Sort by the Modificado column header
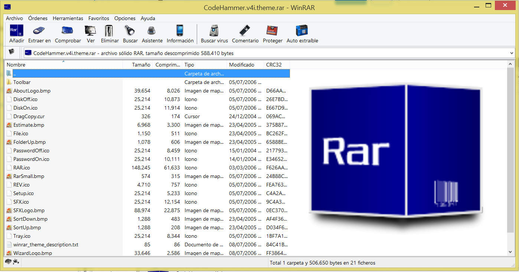Viewport: 519px width, 272px height. [245, 65]
